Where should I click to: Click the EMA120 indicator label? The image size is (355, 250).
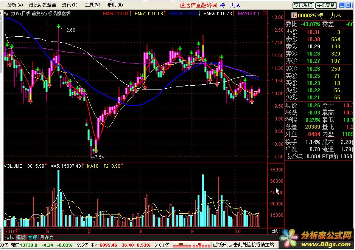click(249, 14)
